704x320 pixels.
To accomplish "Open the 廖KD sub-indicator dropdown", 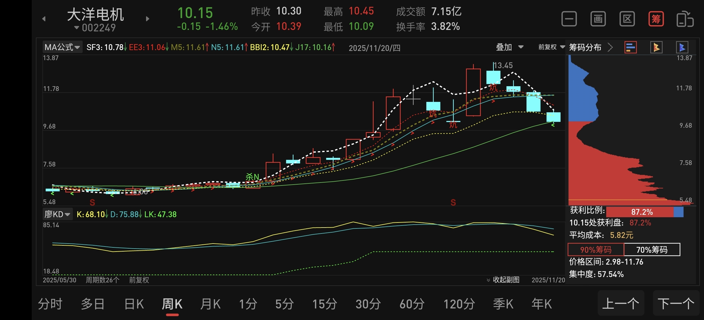I will click(x=57, y=214).
